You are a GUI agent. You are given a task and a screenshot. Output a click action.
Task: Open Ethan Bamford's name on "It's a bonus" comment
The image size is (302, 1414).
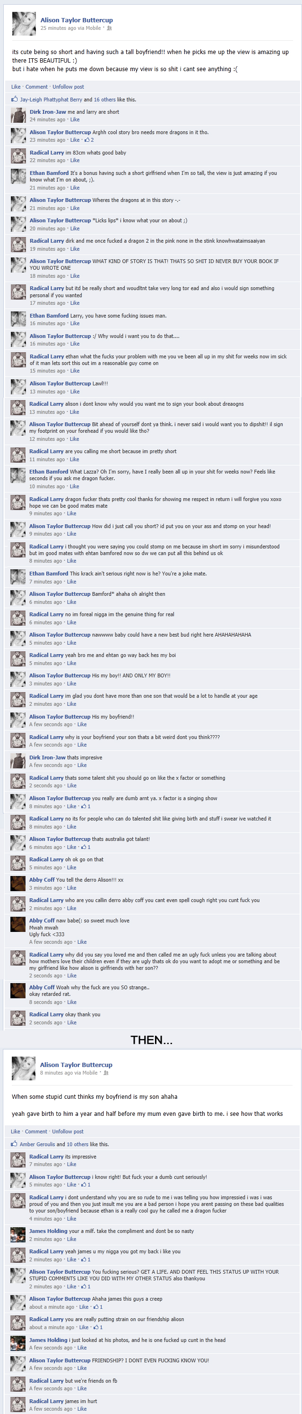click(x=49, y=173)
